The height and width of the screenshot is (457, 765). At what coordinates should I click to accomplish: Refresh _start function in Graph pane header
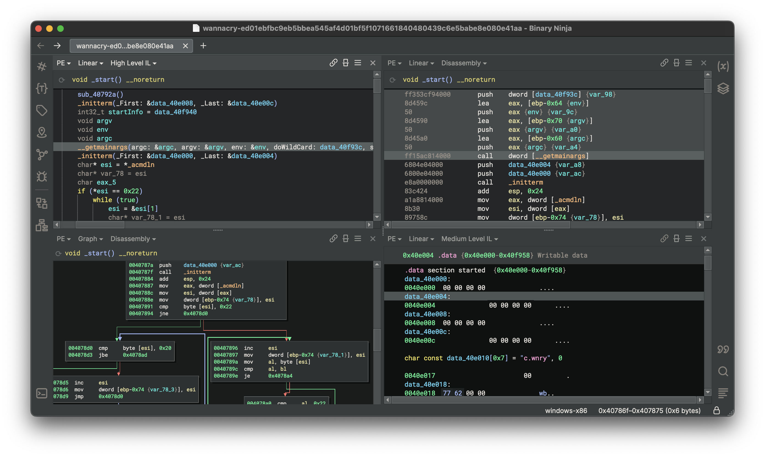click(58, 253)
